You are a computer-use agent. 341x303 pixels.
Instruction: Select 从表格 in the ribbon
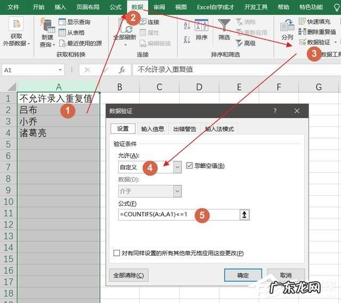pyautogui.click(x=71, y=32)
